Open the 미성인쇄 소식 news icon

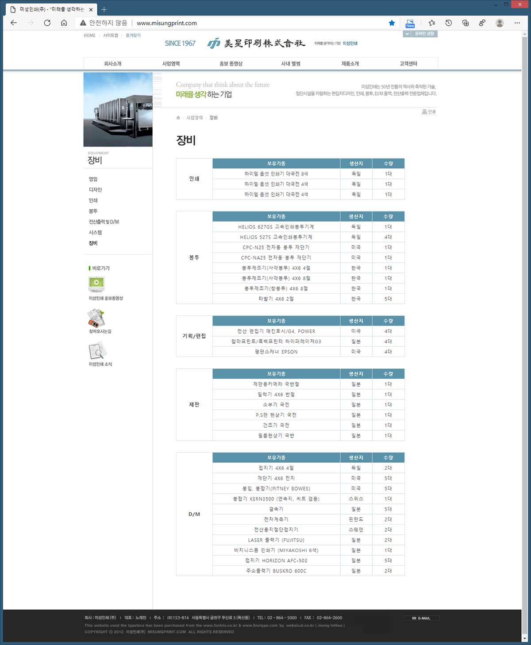click(x=97, y=351)
